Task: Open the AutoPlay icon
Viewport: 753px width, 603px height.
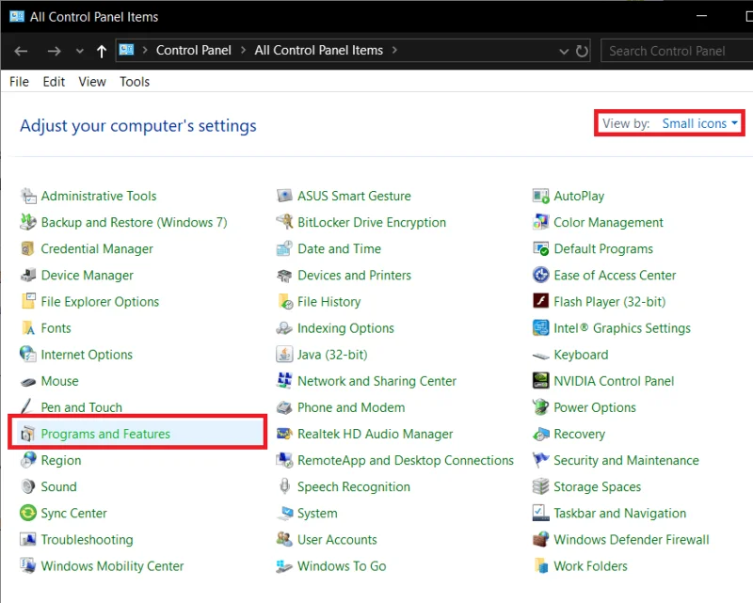Action: [540, 196]
